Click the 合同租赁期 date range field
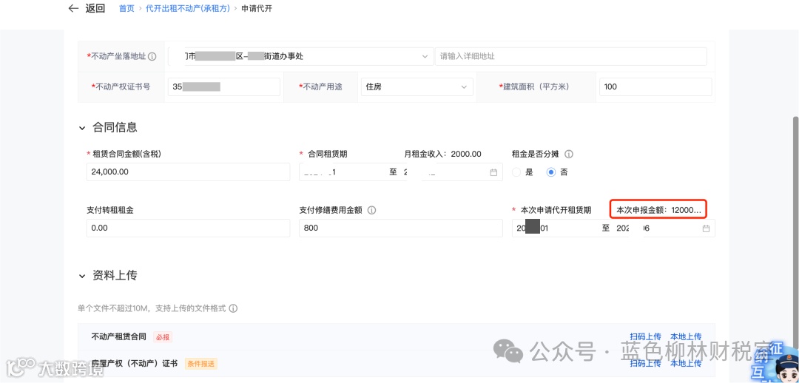799x383 pixels. click(400, 172)
